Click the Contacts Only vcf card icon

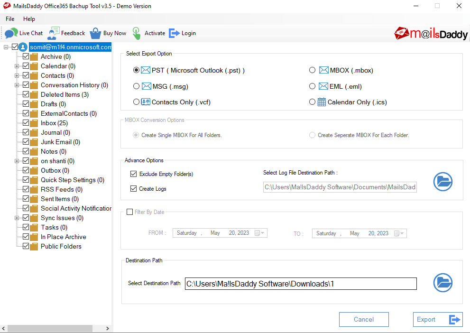pos(146,102)
